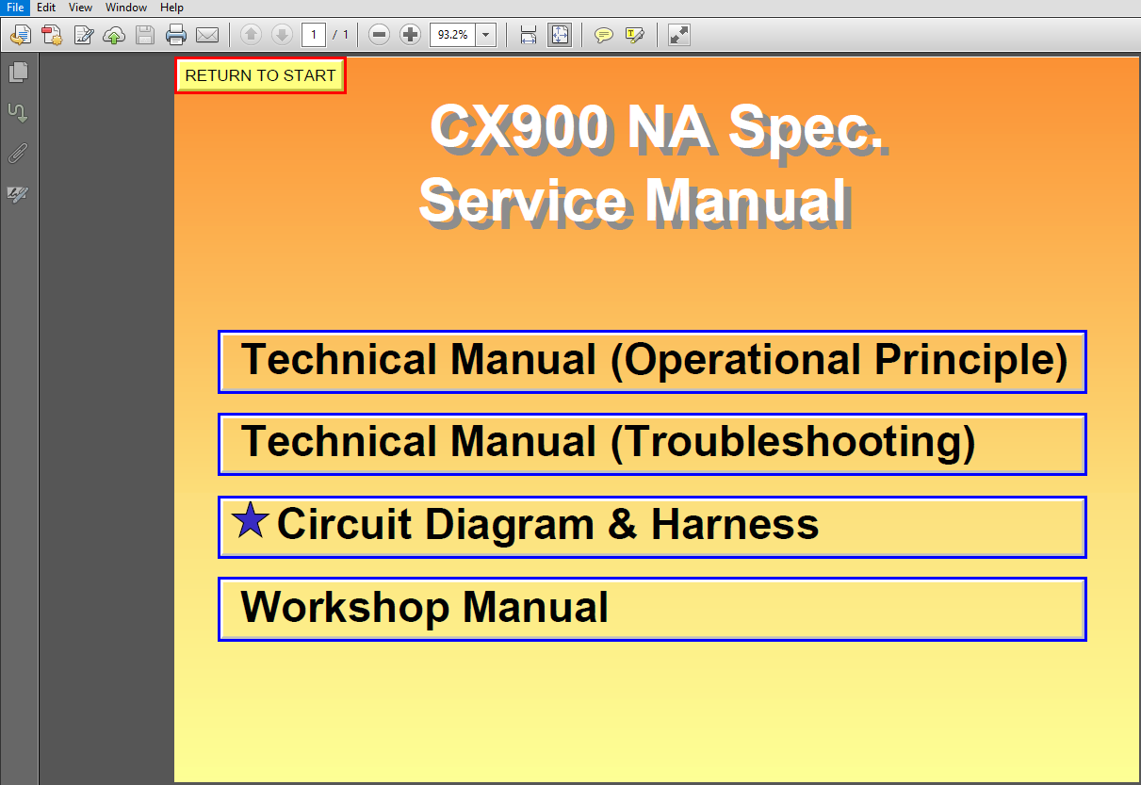
Task: Click the Edit/Sign document icon
Action: 83,36
